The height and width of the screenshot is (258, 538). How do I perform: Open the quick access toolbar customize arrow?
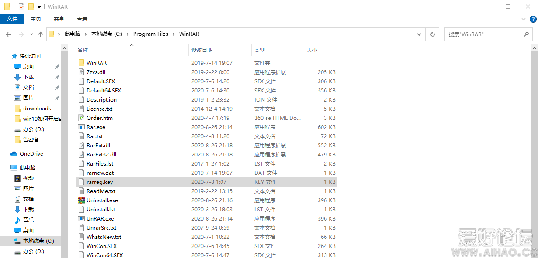(x=39, y=7)
